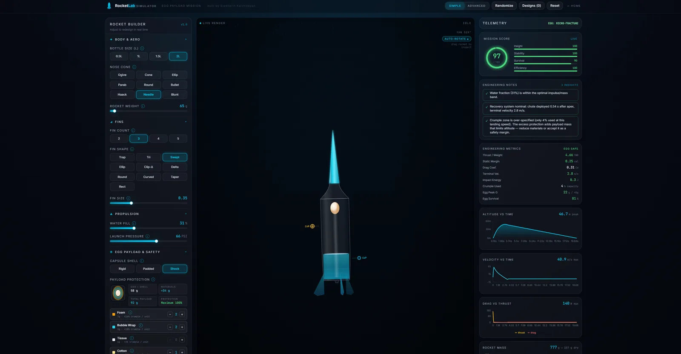Viewport: 681px width, 354px height.
Task: Click the rocket in live render
Action: 335,213
